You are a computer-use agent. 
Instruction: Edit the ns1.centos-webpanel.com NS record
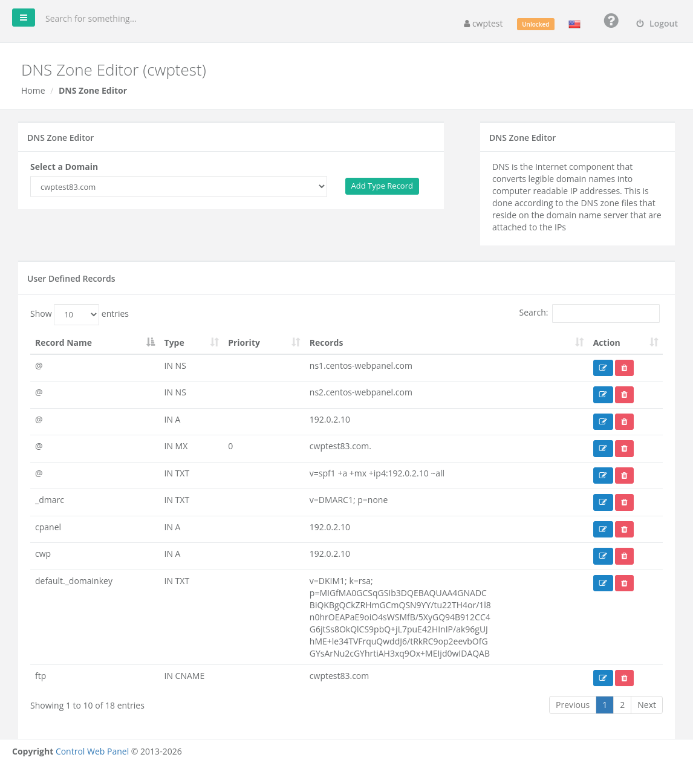tap(603, 368)
